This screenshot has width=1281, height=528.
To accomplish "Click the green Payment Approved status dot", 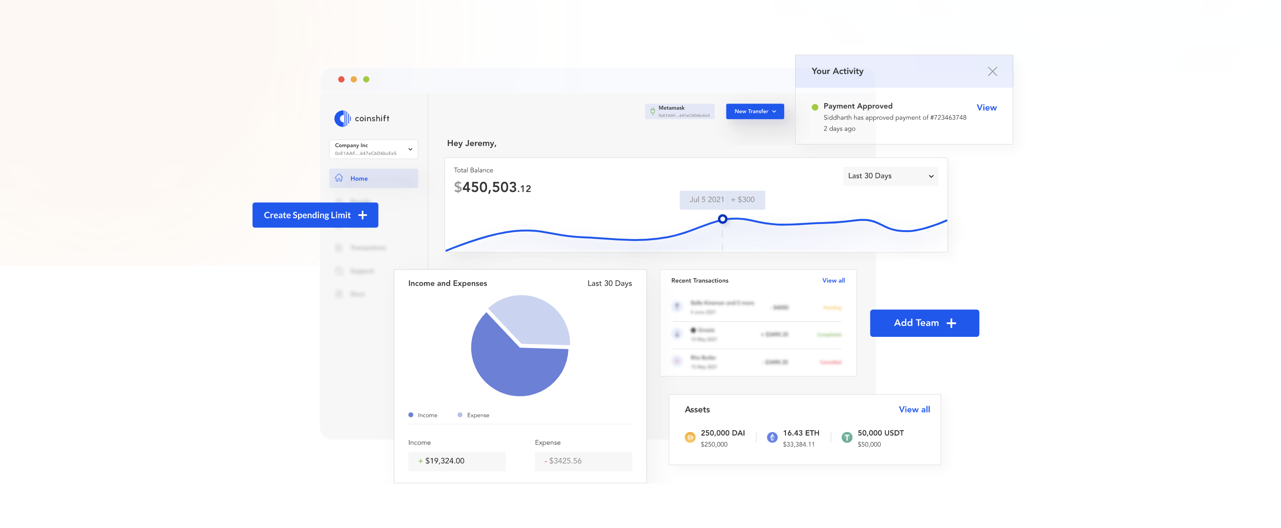I will (x=814, y=107).
